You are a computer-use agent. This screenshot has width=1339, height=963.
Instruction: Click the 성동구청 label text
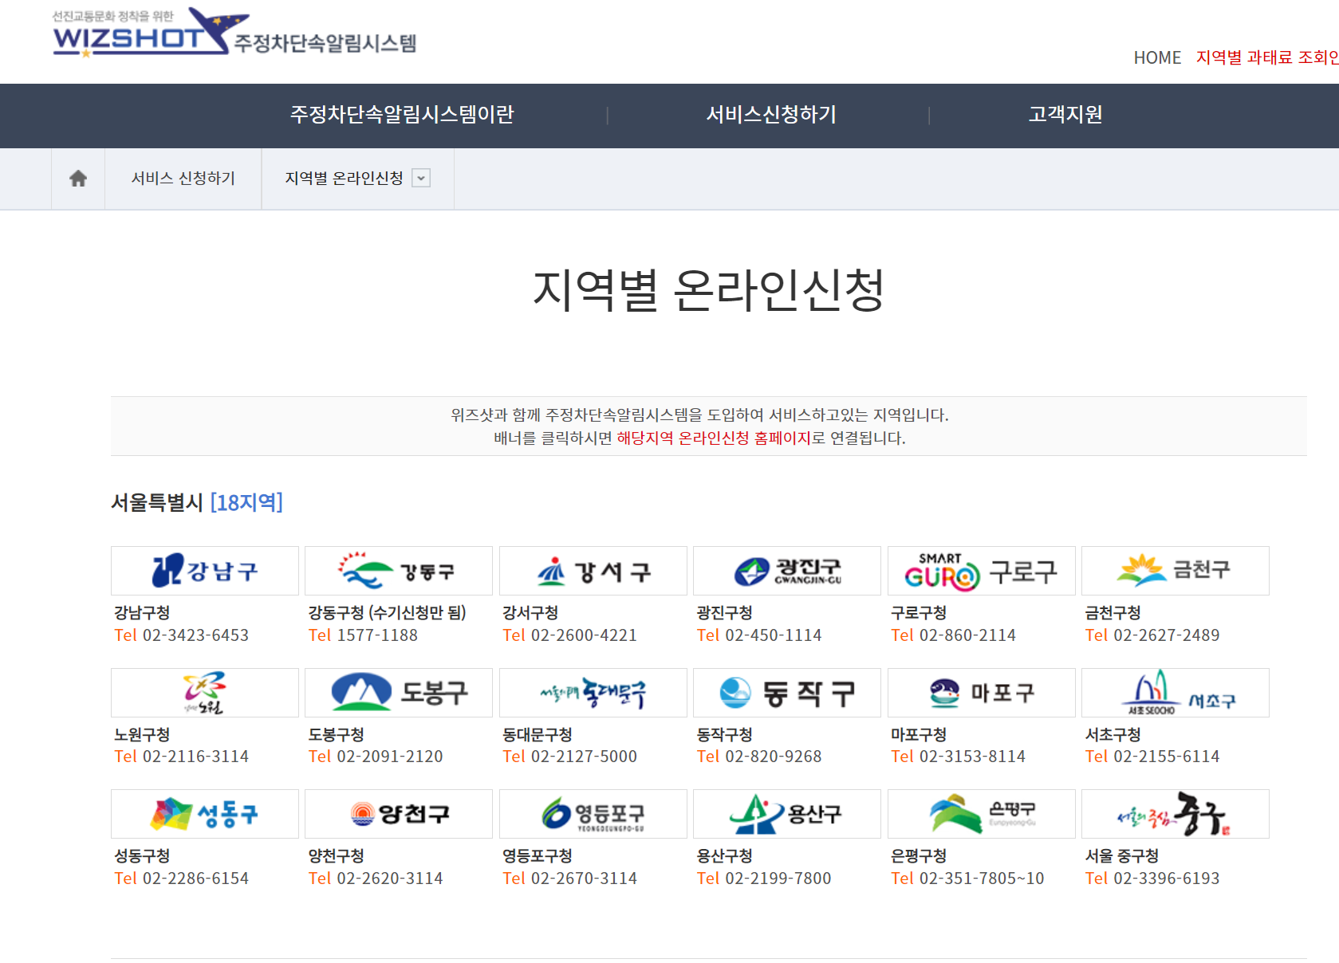tap(142, 855)
